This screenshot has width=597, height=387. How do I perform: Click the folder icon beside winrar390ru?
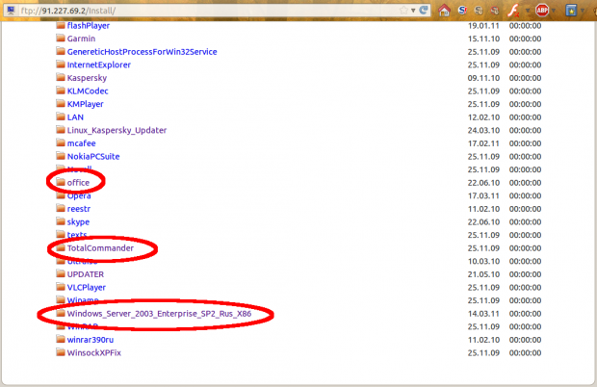61,339
